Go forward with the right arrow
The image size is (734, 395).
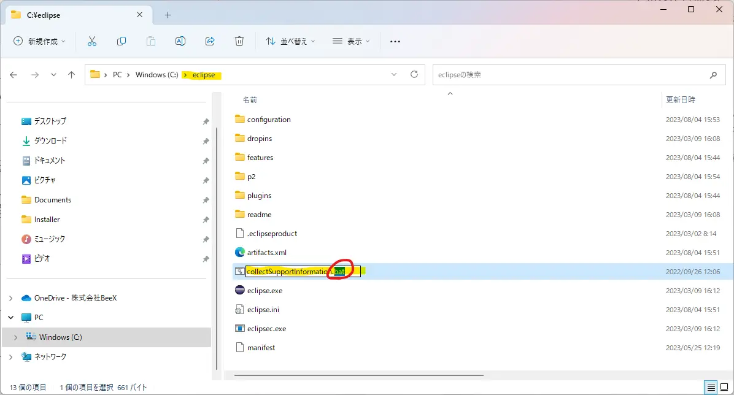coord(35,75)
